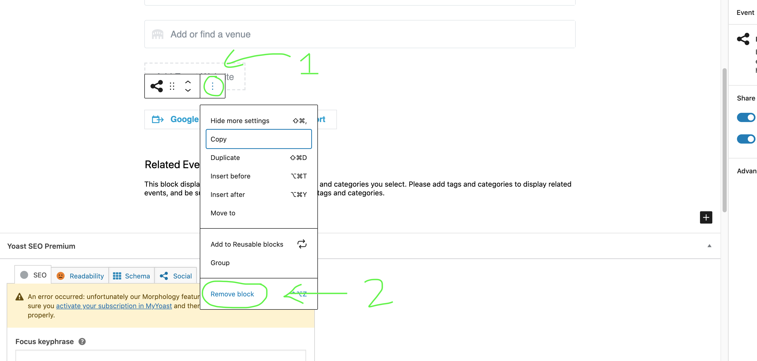Click the sidebar share icon under Event
Image resolution: width=757 pixels, height=361 pixels.
pos(743,39)
